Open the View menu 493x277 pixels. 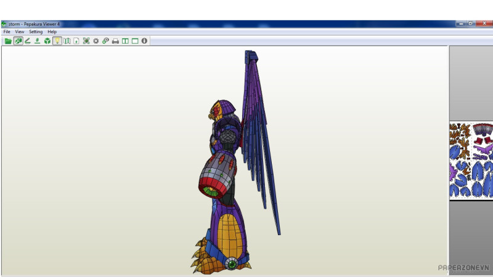click(20, 32)
